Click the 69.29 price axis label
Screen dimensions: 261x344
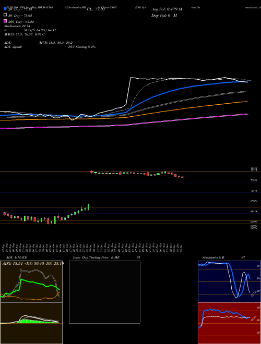tap(254, 201)
